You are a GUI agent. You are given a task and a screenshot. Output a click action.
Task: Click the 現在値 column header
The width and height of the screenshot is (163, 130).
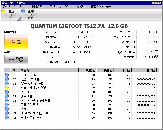coord(88,70)
